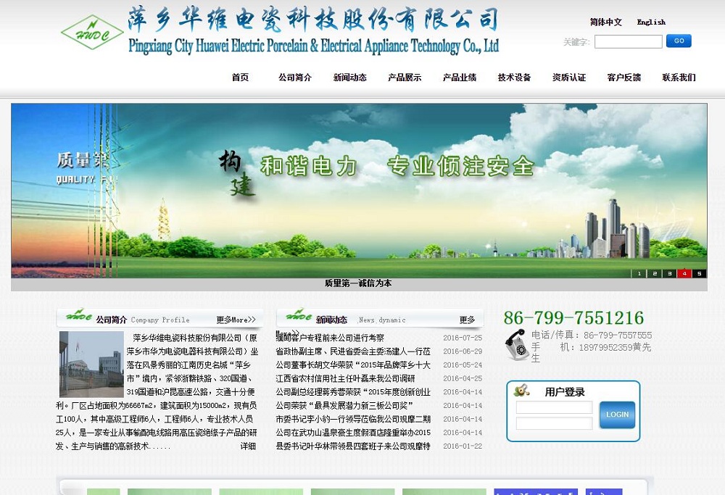The width and height of the screenshot is (725, 495).
Task: Open news 公司董事长胡文华荣获
Action: [353, 365]
